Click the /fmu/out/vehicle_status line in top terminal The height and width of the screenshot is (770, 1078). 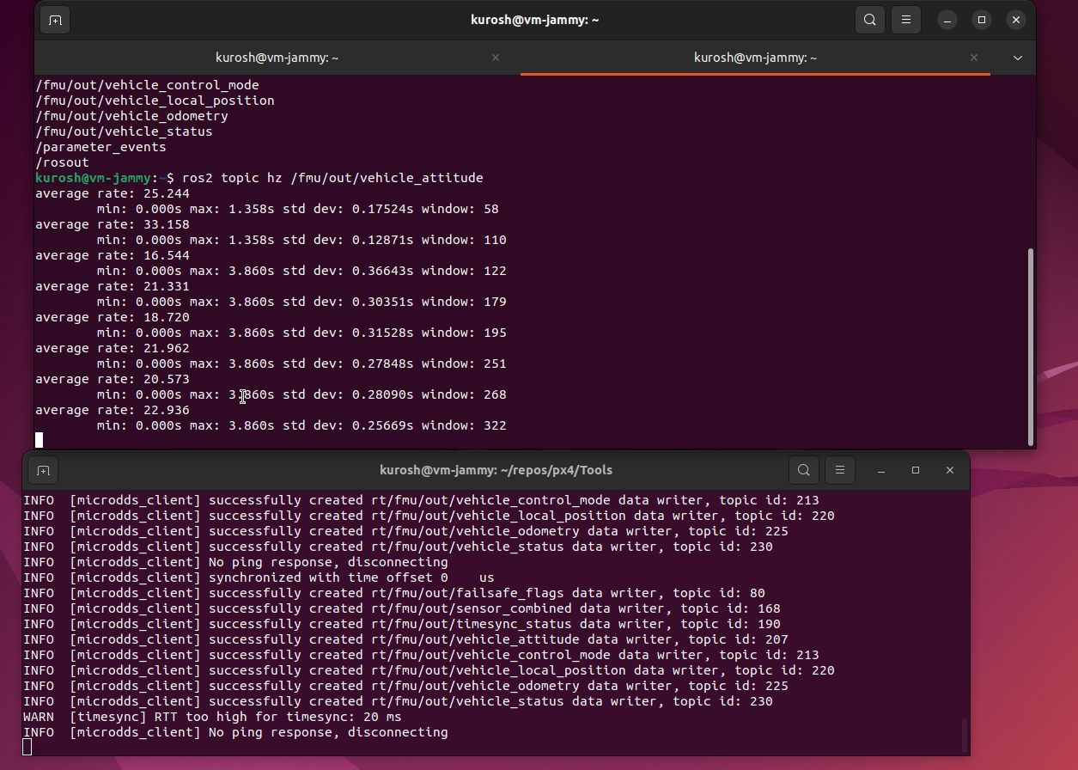point(124,131)
